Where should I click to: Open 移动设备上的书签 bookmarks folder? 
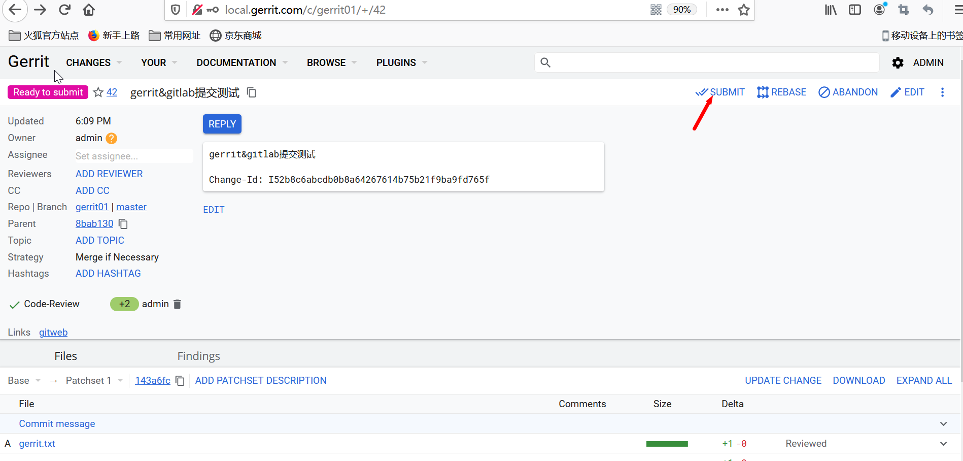click(922, 35)
